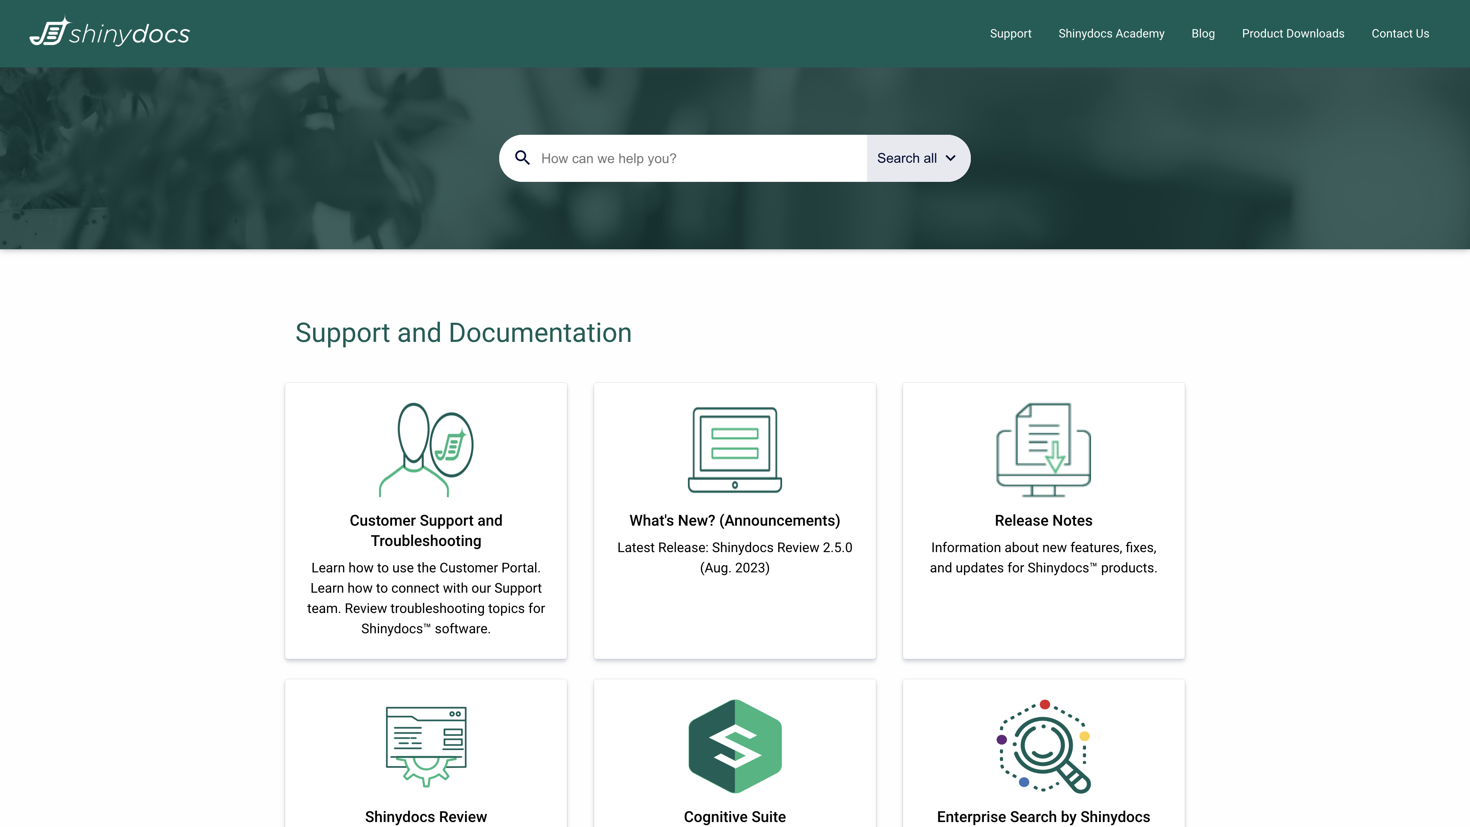Click the What's New announcement card
1470x827 pixels.
coord(735,520)
